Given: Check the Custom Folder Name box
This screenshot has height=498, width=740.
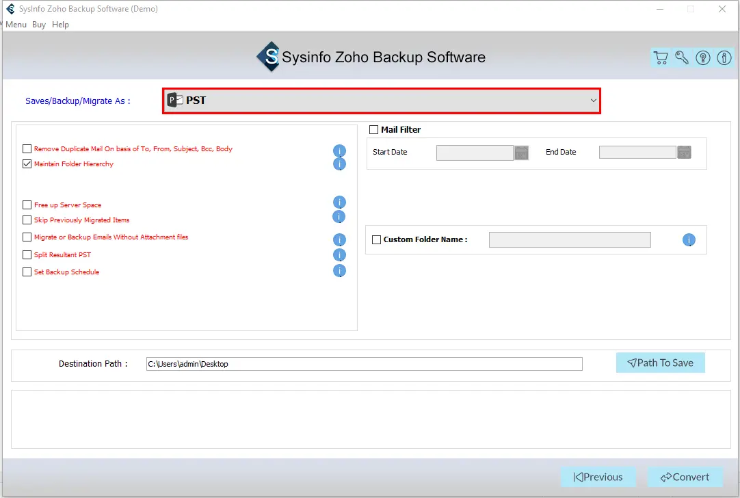Looking at the screenshot, I should coord(377,240).
